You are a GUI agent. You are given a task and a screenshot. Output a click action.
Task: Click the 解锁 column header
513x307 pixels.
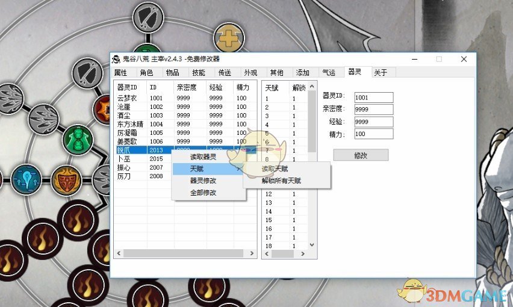point(299,88)
